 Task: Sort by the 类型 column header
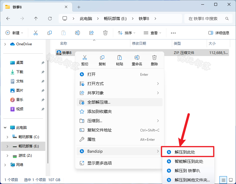point(189,44)
